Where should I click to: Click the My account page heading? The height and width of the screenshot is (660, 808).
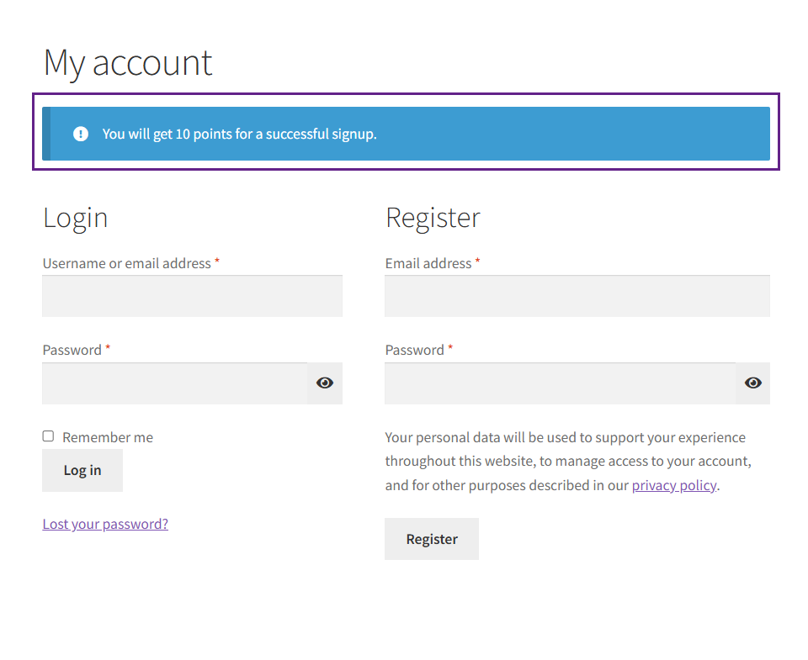click(x=128, y=63)
